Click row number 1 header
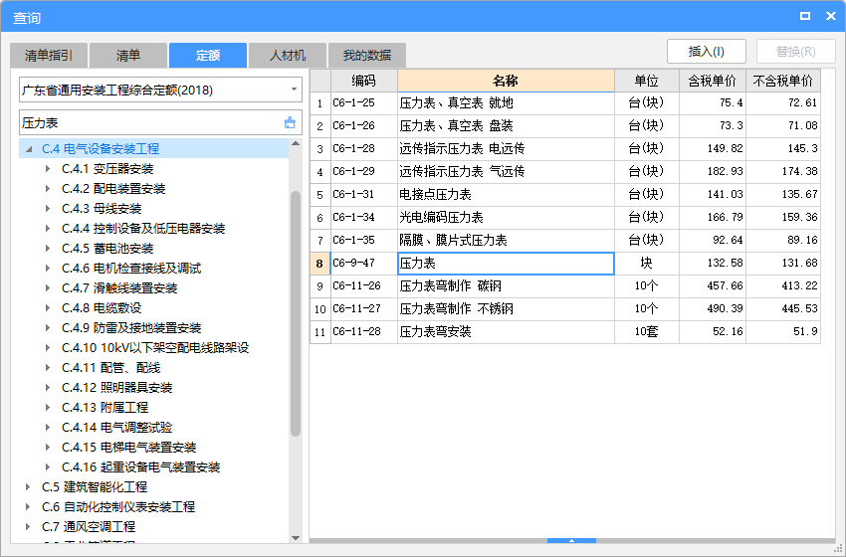Screen dimensions: 846x557 pyautogui.click(x=319, y=103)
